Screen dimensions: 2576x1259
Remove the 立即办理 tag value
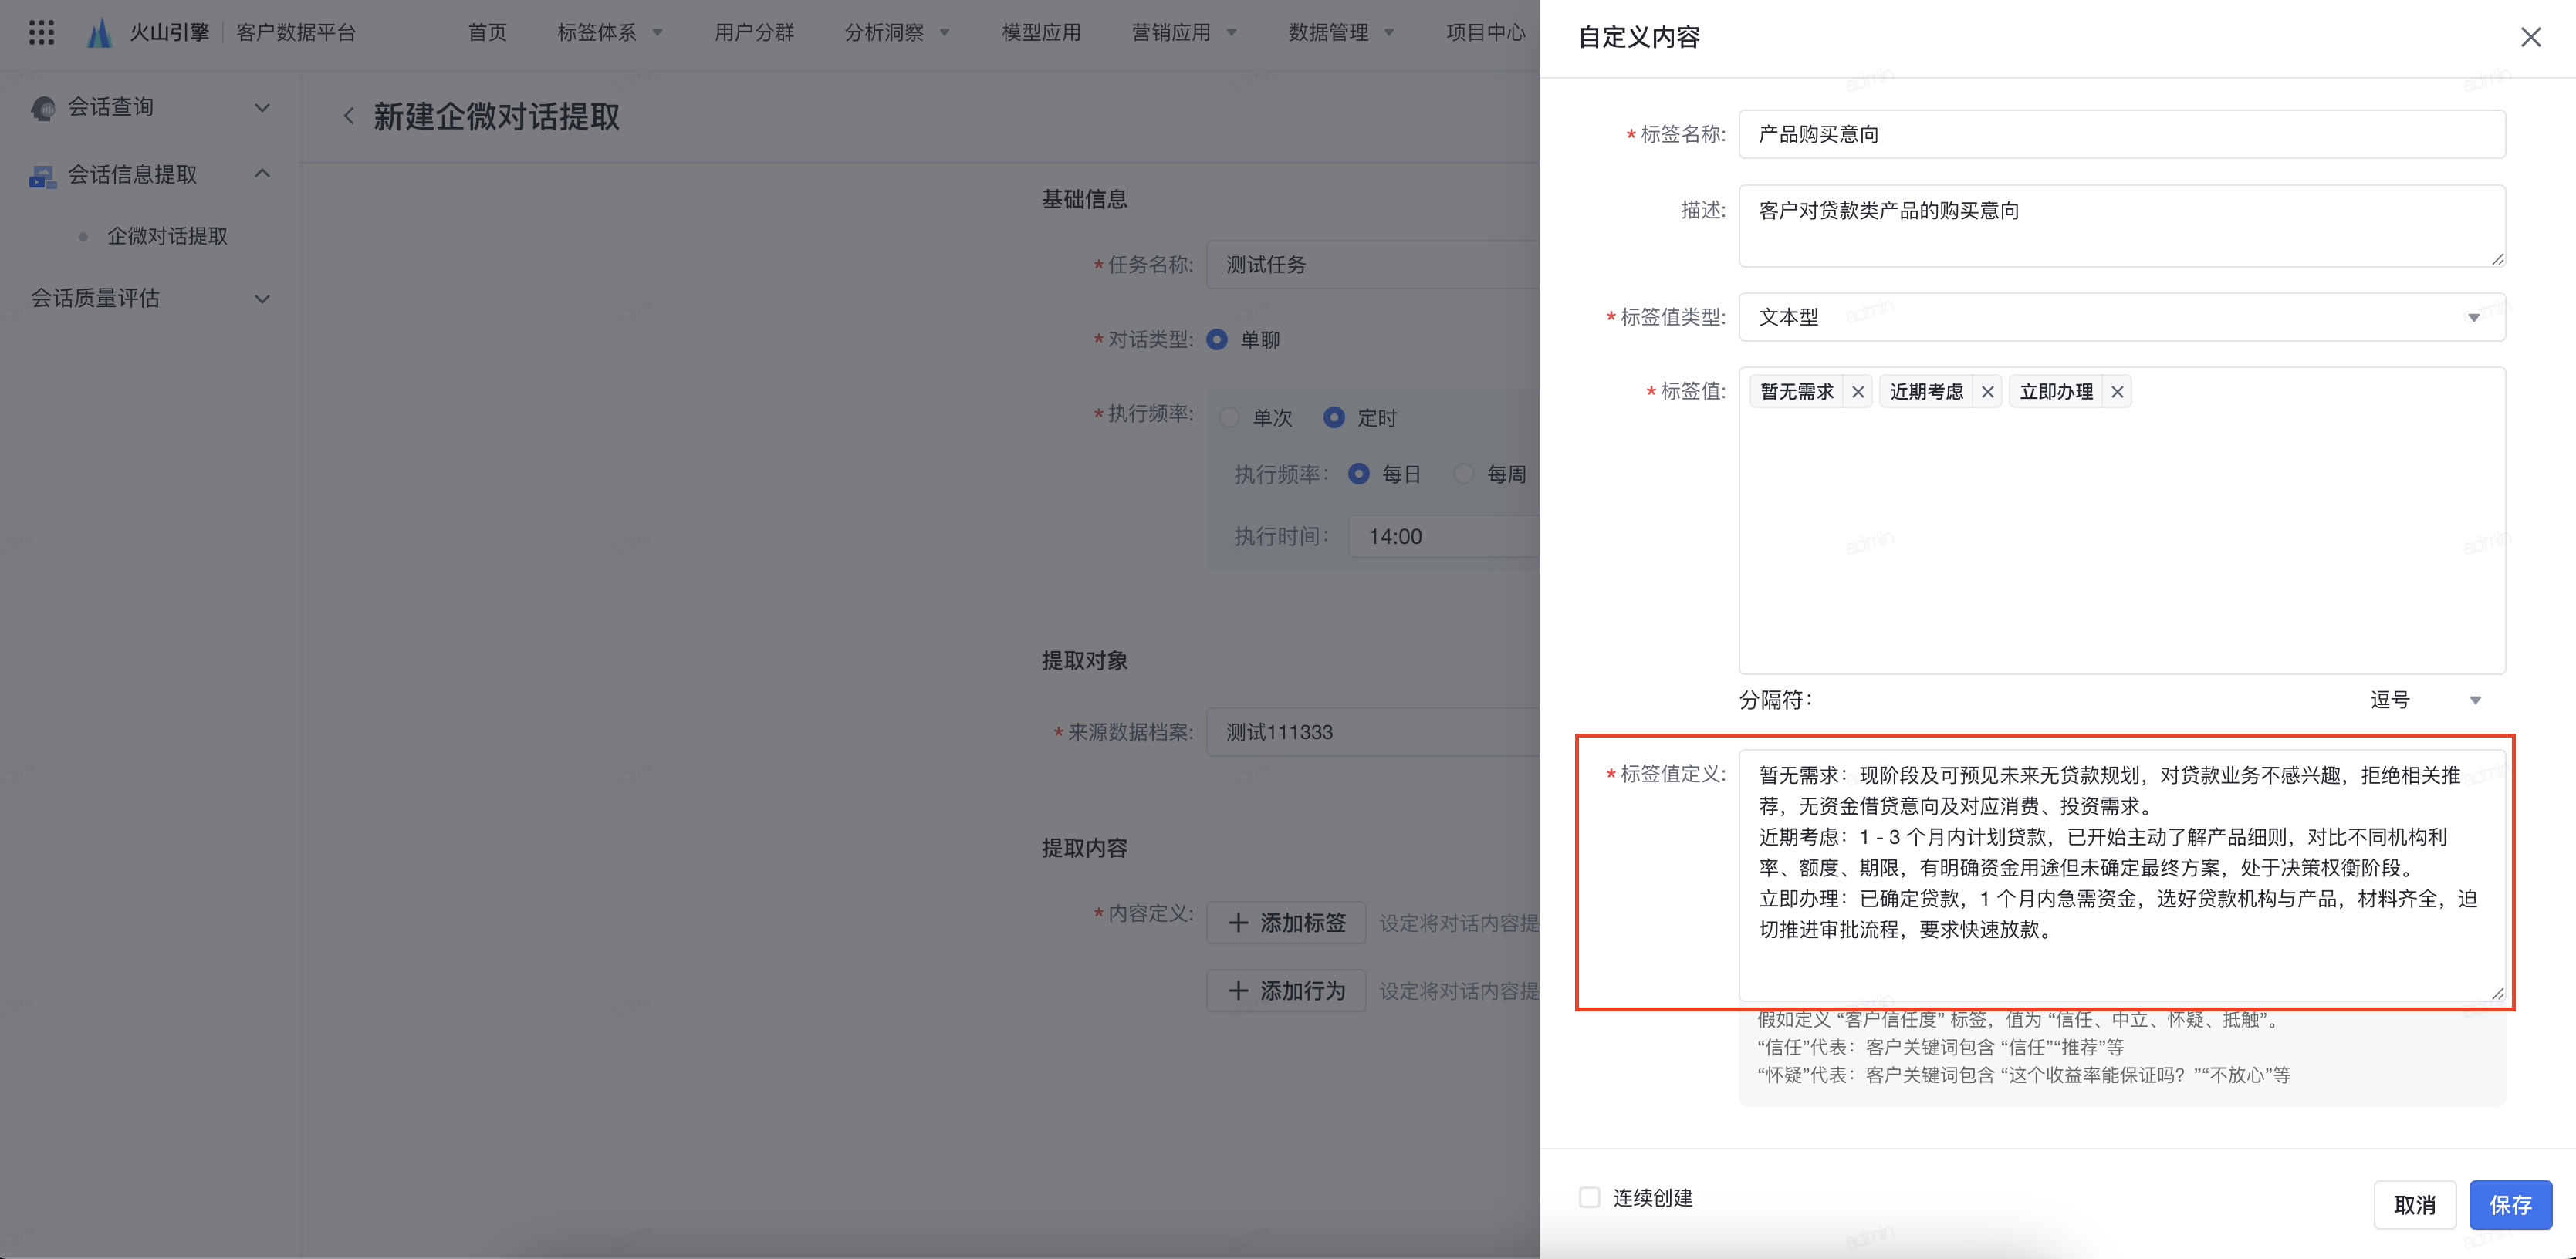(2117, 392)
